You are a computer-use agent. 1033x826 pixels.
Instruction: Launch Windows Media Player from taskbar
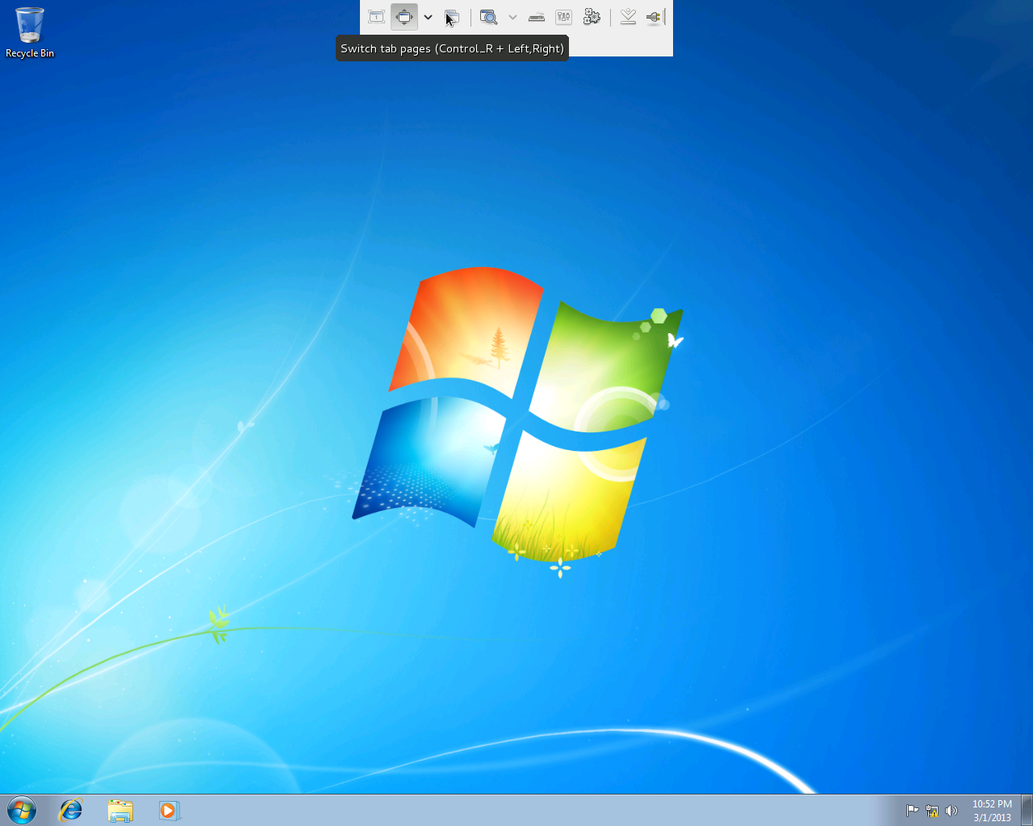click(x=168, y=810)
